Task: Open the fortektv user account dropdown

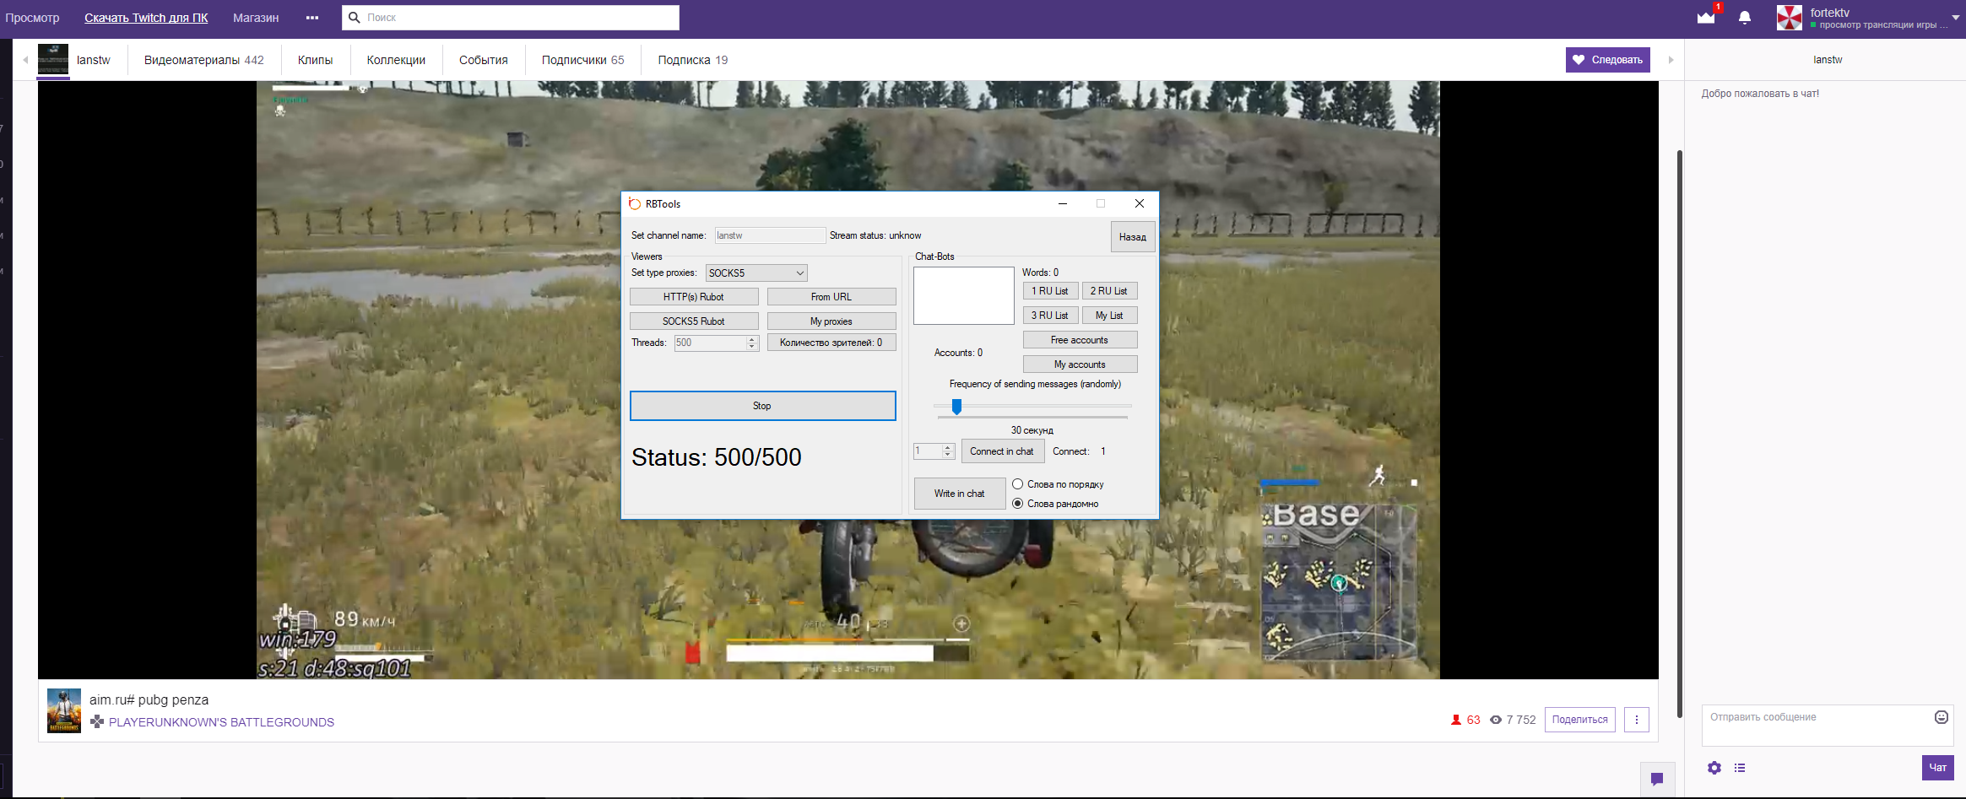Action: point(1955,18)
